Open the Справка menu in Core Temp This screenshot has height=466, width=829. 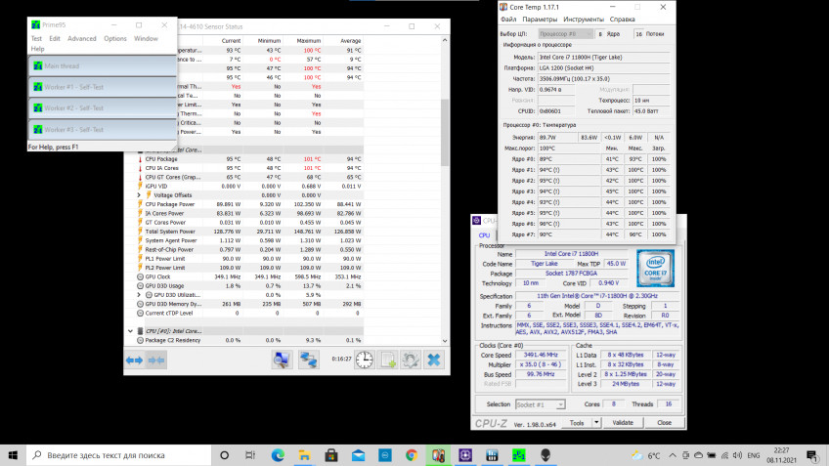point(623,19)
